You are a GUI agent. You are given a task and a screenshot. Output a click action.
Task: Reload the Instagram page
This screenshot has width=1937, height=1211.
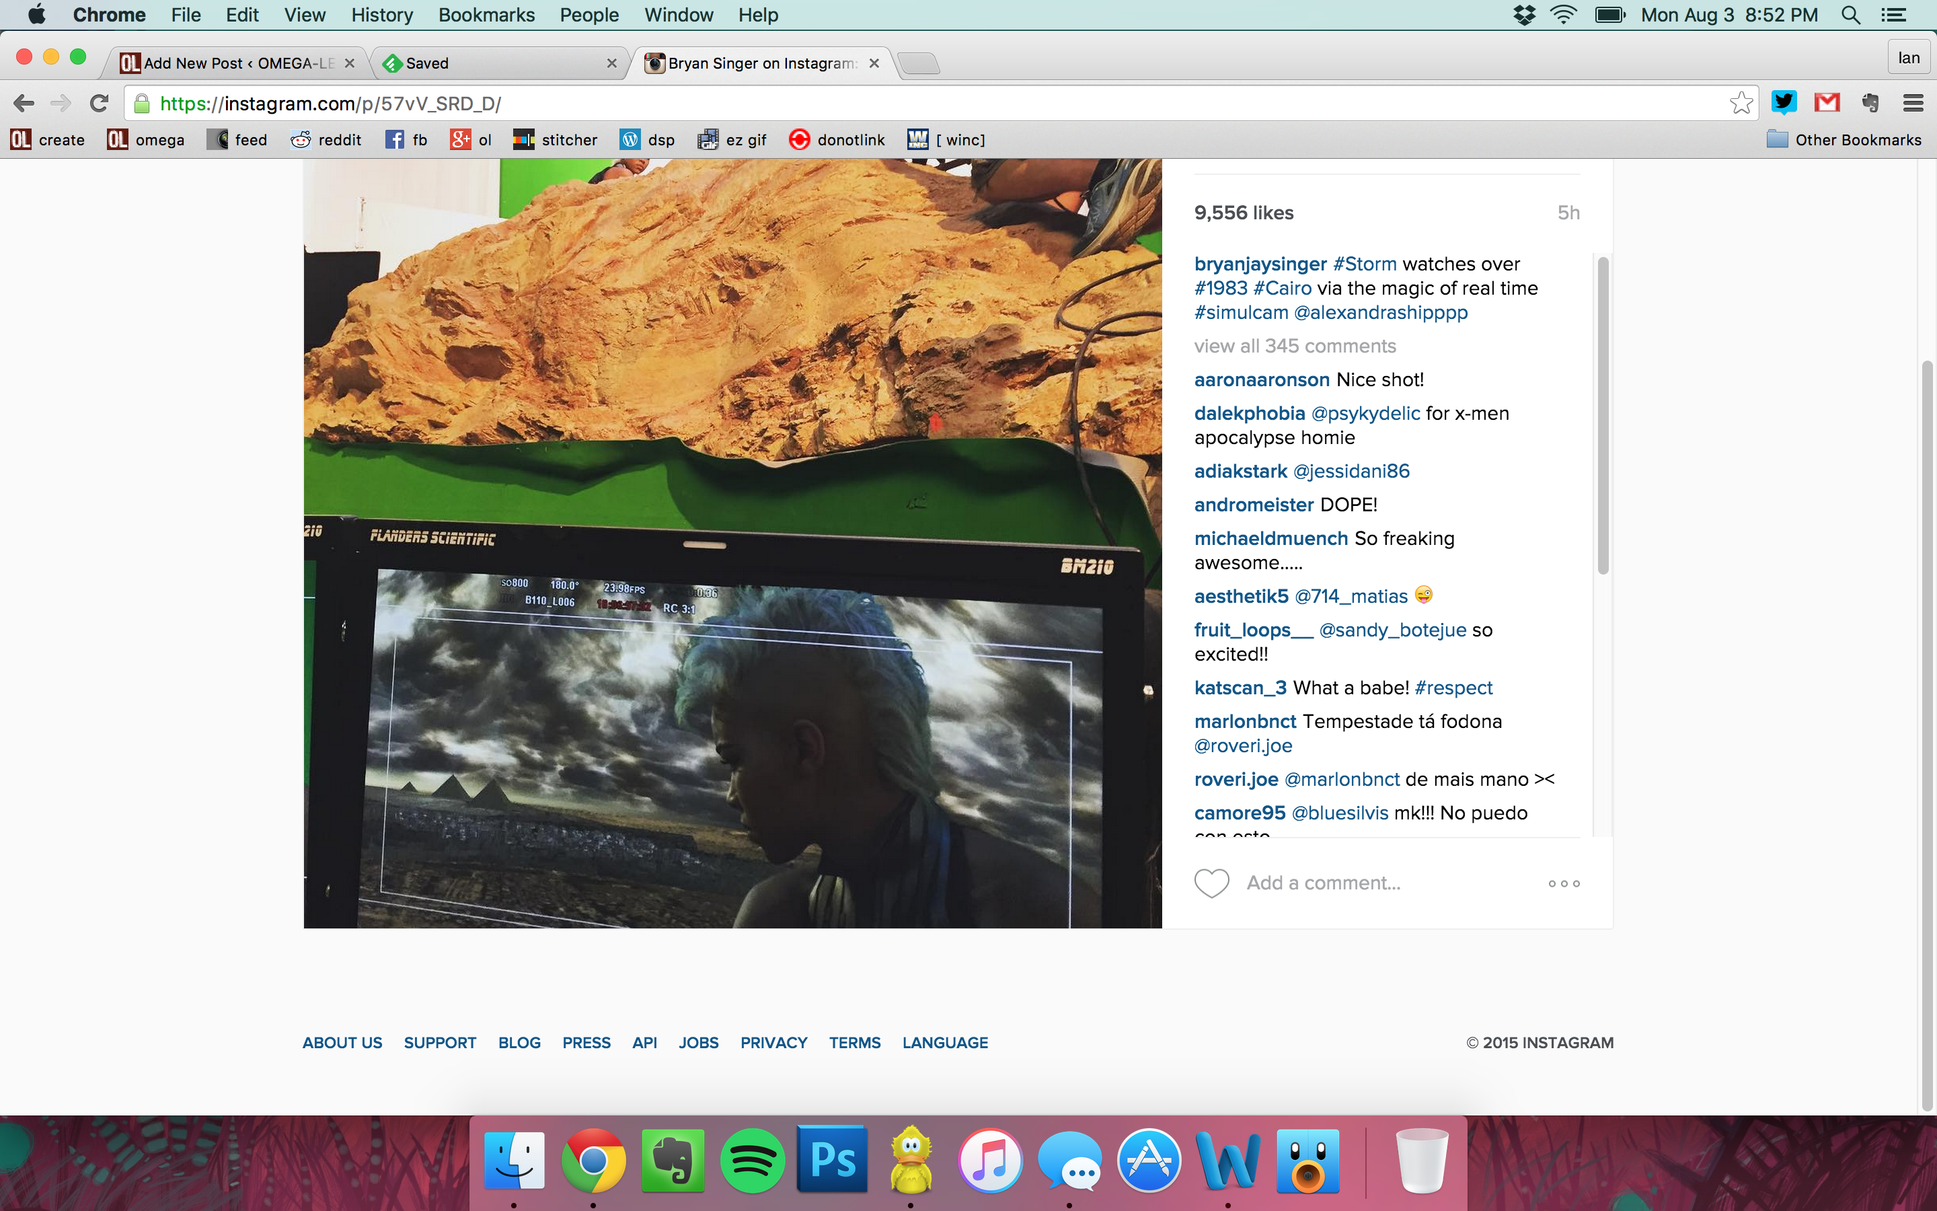tap(98, 104)
